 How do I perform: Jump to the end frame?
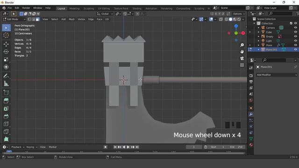(x=137, y=147)
